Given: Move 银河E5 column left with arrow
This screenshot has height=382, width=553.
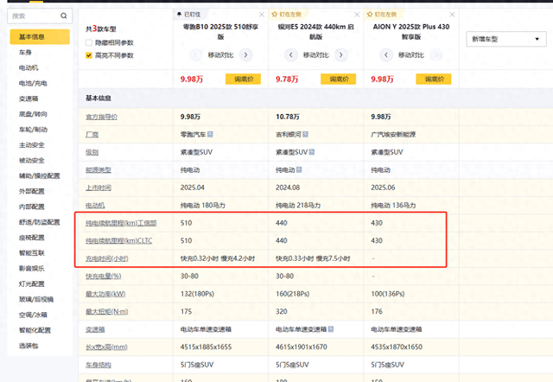Looking at the screenshot, I should click(291, 55).
